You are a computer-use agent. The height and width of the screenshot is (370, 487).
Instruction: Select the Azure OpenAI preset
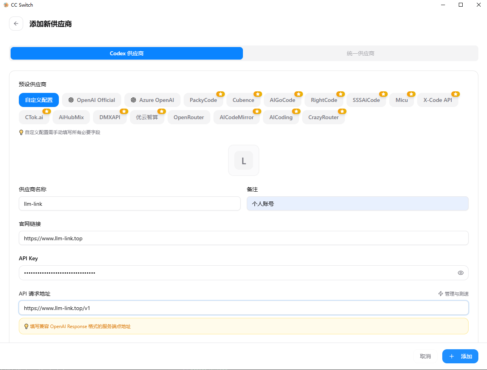[152, 100]
